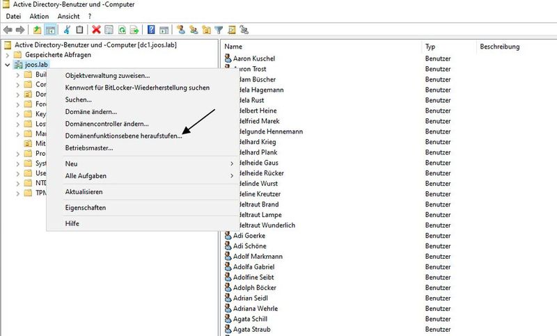Select Eigenschaften in the context menu
The width and height of the screenshot is (557, 336).
point(85,207)
